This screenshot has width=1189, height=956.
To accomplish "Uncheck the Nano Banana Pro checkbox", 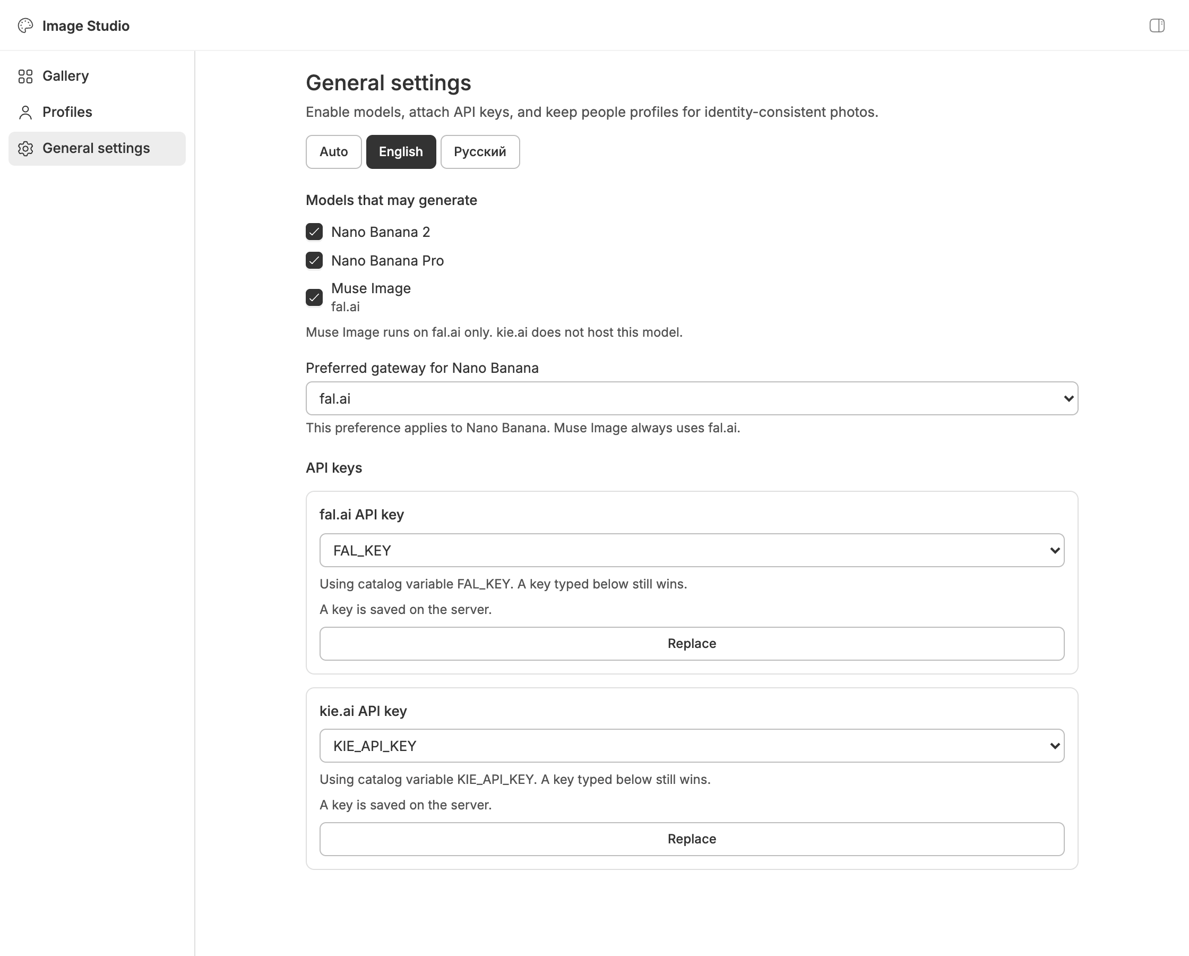I will [x=314, y=261].
